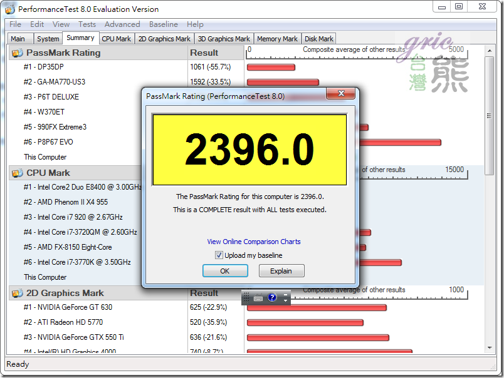Click the CPU Mark section icon
Image resolution: width=504 pixels, height=378 pixels.
[18, 173]
